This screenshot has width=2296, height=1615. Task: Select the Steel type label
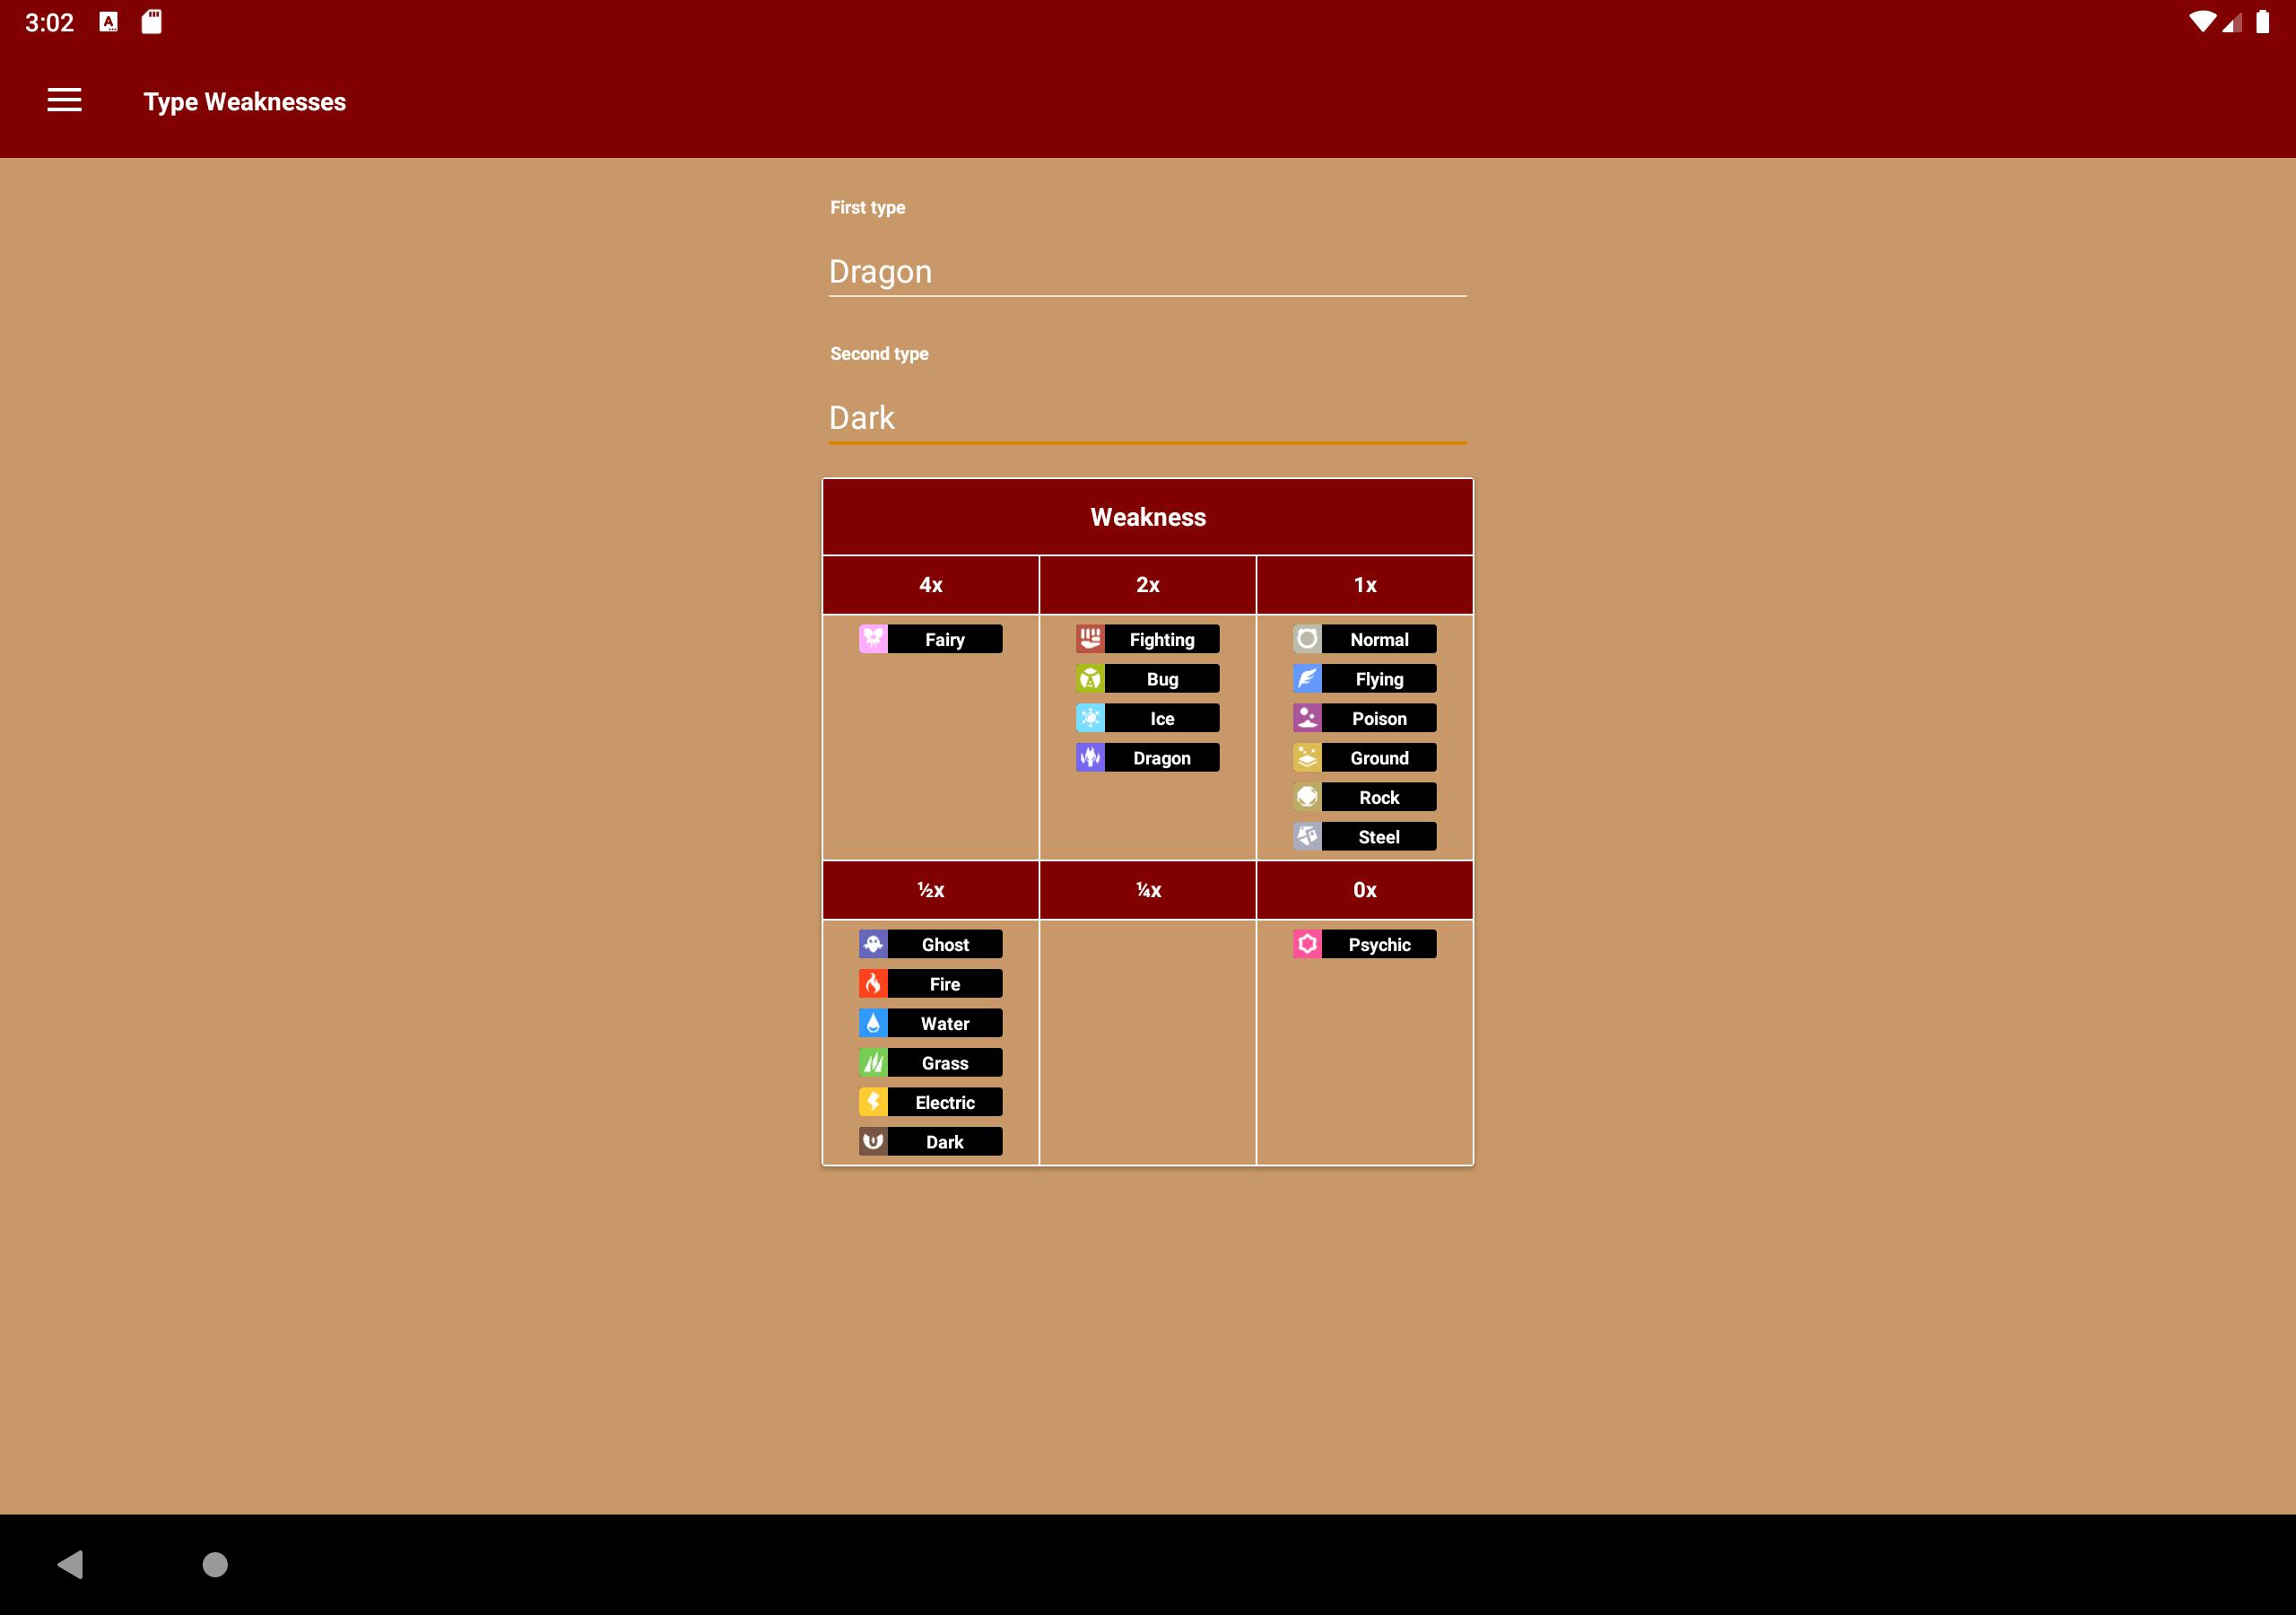coord(1379,836)
